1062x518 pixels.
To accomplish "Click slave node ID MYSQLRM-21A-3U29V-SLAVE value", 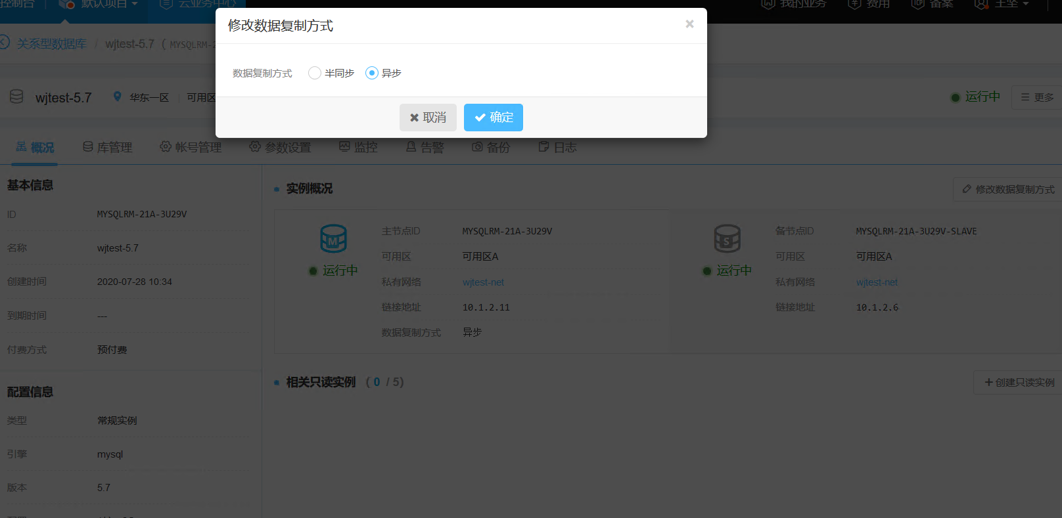I will click(916, 231).
